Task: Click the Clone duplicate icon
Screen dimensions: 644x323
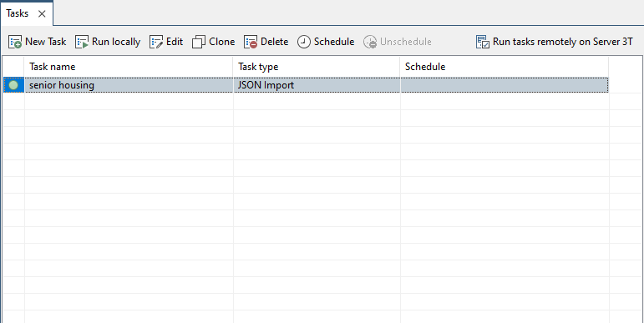Action: [199, 42]
